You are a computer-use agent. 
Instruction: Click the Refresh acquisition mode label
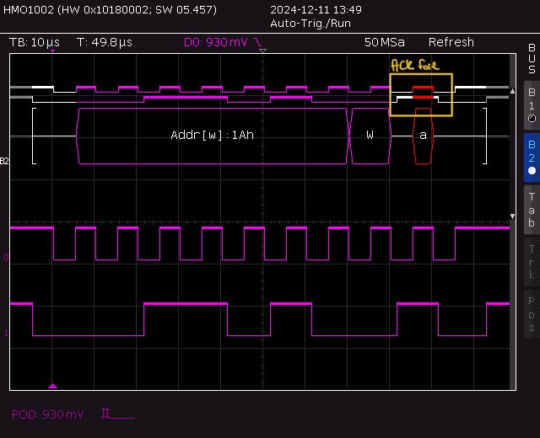click(x=451, y=42)
